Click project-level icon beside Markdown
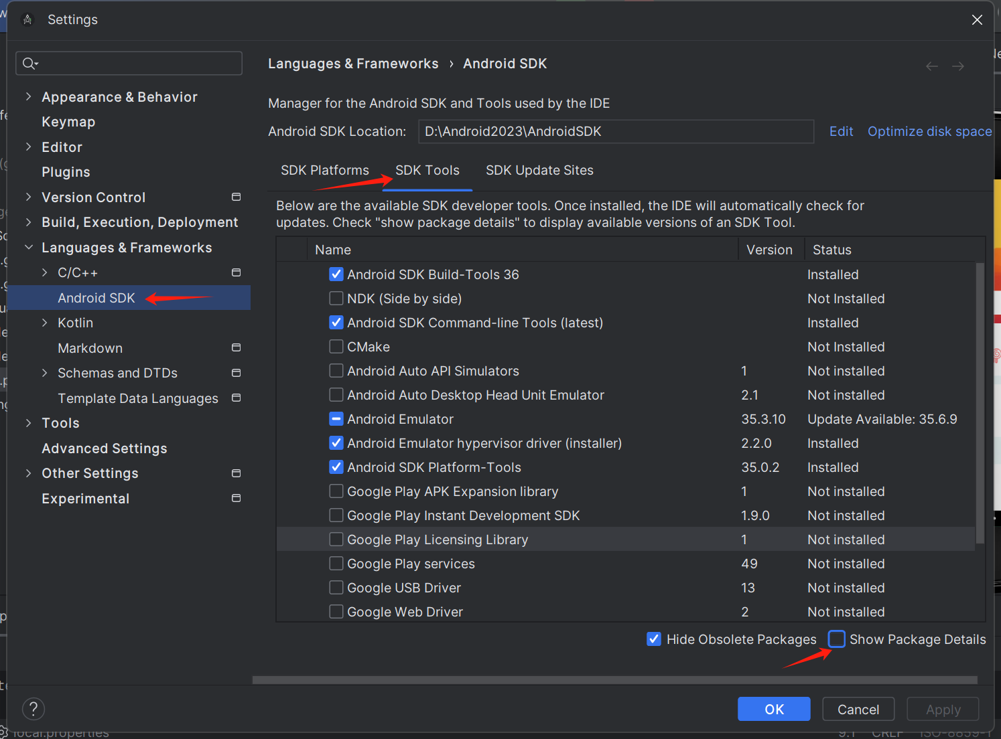The image size is (1001, 739). point(236,347)
